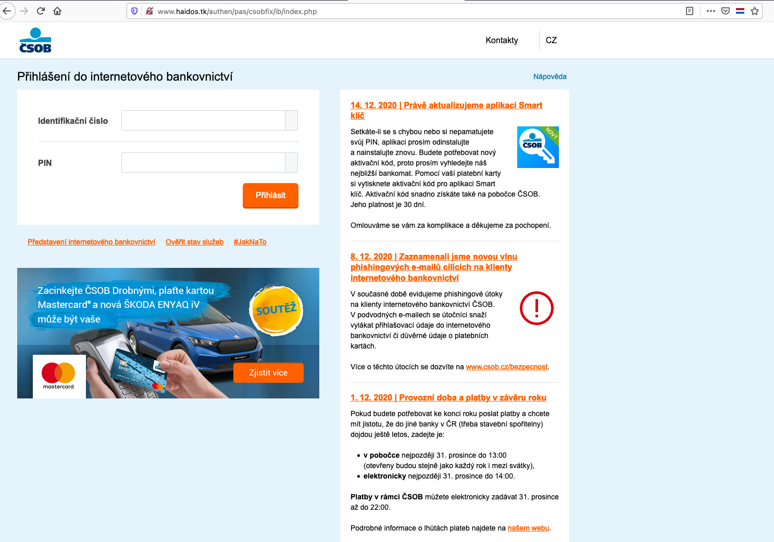Click the page heading Přihlášení do internetového bankovnictví
The width and height of the screenshot is (774, 542).
(125, 76)
